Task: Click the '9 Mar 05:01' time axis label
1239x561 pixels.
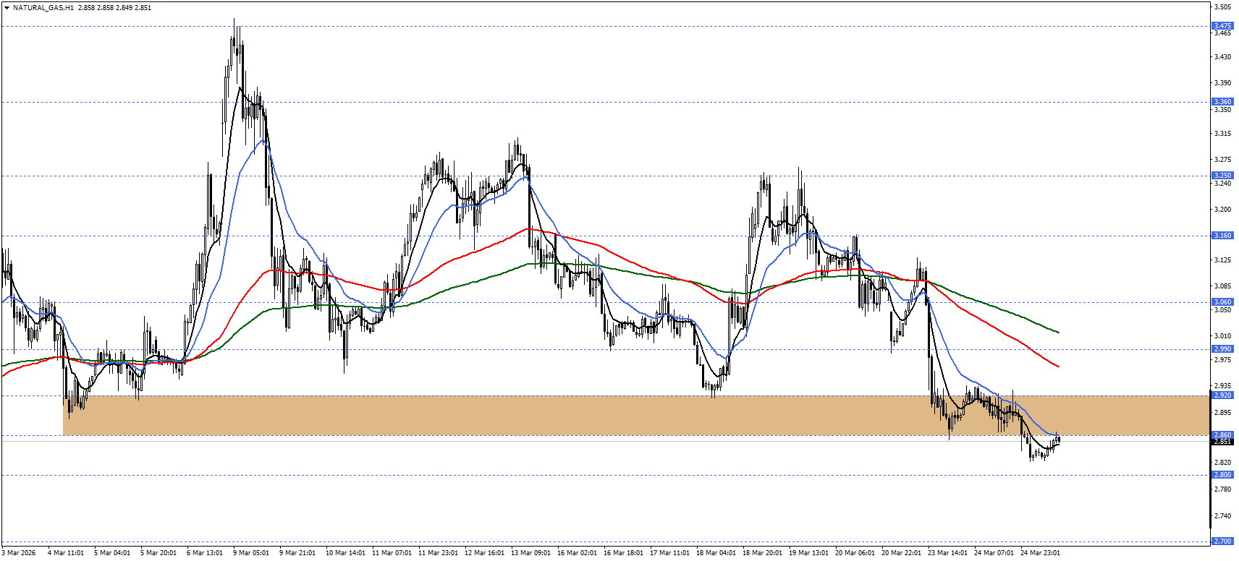Action: tap(251, 553)
